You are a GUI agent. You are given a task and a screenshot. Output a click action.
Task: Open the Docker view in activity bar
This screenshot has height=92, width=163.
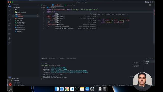9,34
